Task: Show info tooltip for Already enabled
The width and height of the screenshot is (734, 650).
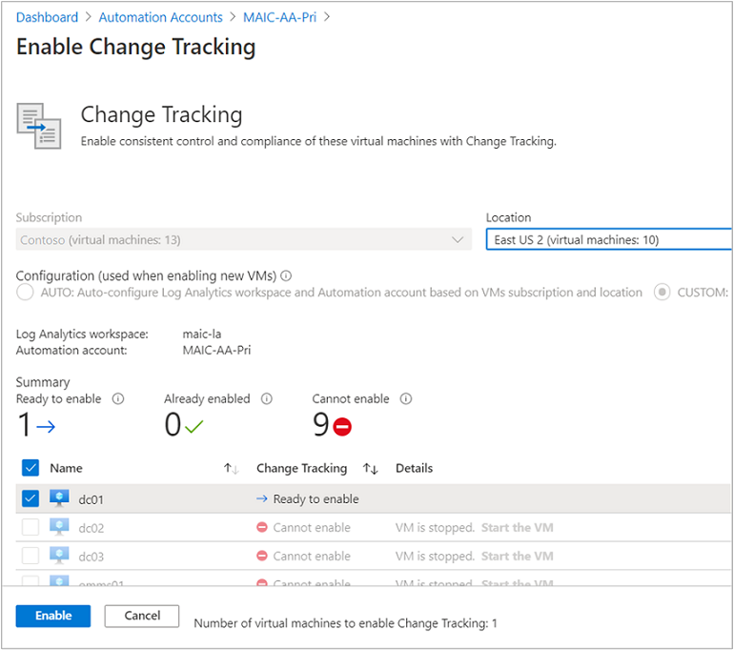Action: click(267, 398)
